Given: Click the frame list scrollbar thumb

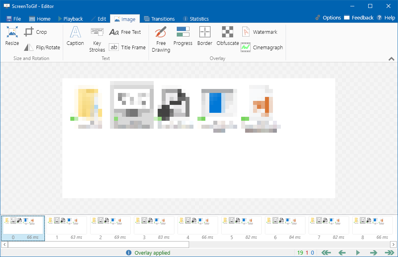Looking at the screenshot, I should pyautogui.click(x=99, y=245).
